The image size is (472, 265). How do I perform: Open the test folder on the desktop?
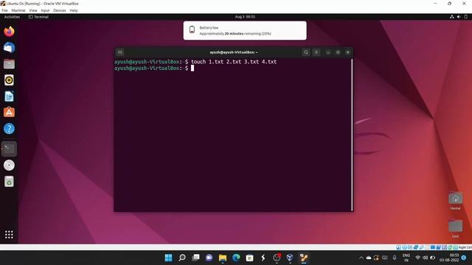[455, 229]
